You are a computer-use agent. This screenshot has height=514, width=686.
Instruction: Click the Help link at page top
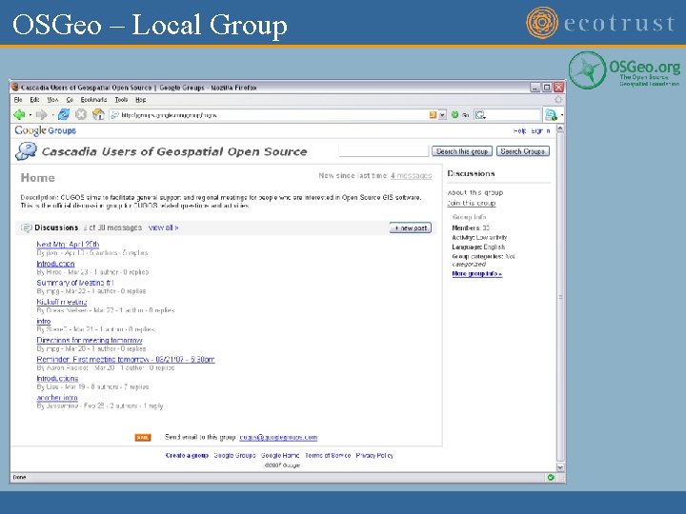pos(520,130)
